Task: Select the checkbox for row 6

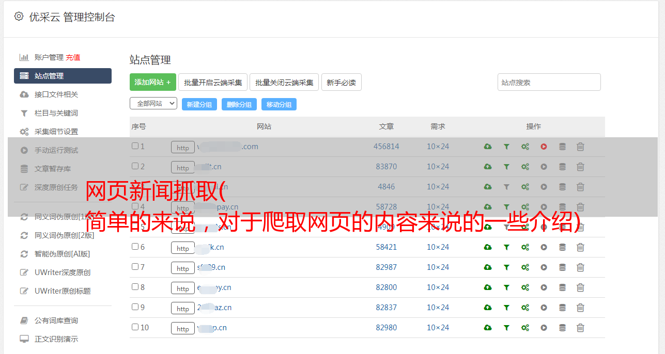Action: (x=135, y=247)
